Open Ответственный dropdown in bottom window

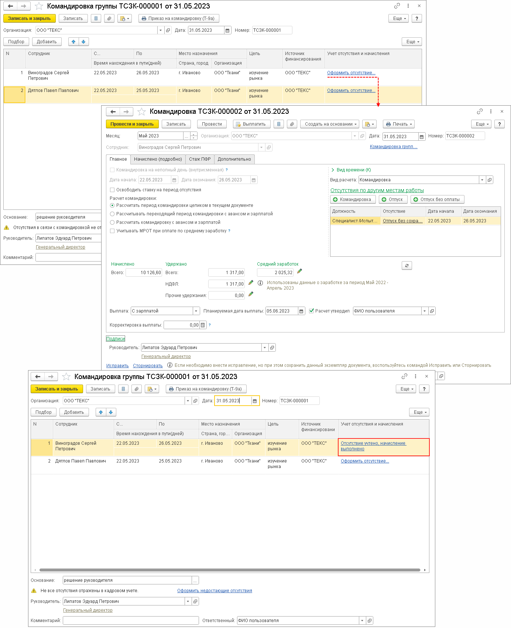click(x=362, y=621)
